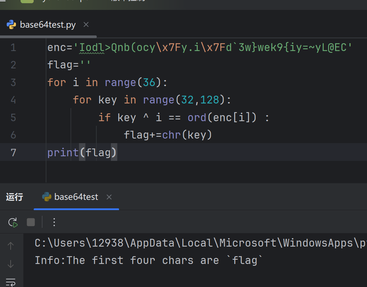The height and width of the screenshot is (287, 367).
Task: Click line number 7 in gutter
Action: point(13,153)
